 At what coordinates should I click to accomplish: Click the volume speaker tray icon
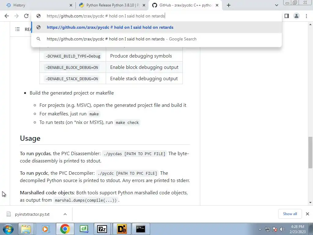click(x=282, y=229)
